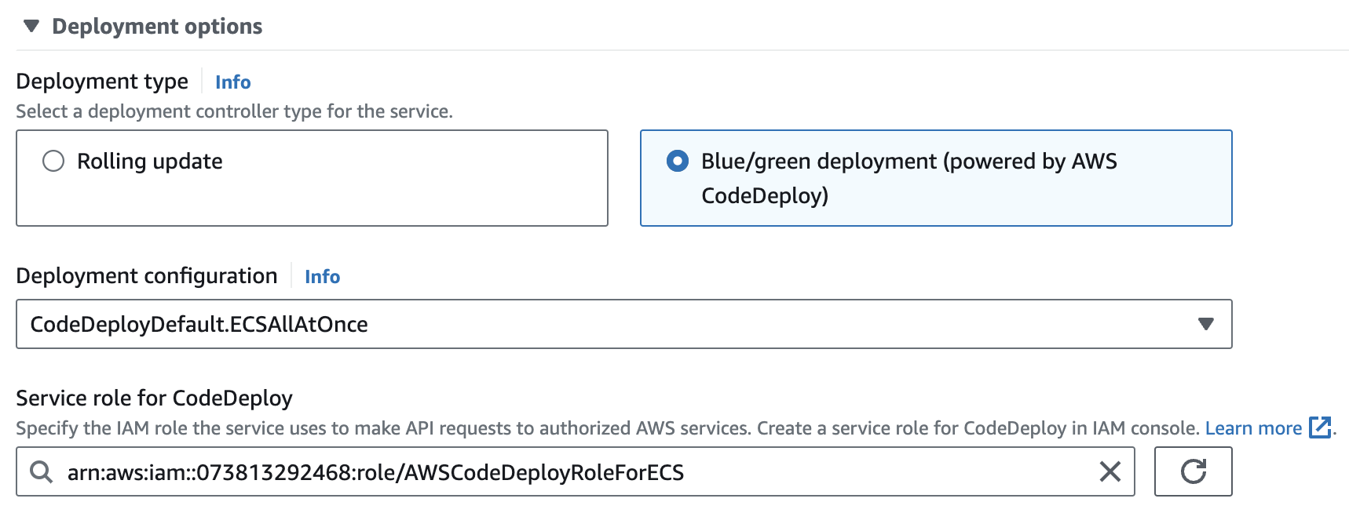Viewport: 1349px width, 513px height.
Task: Clear the service role with X icon
Action: 1110,471
